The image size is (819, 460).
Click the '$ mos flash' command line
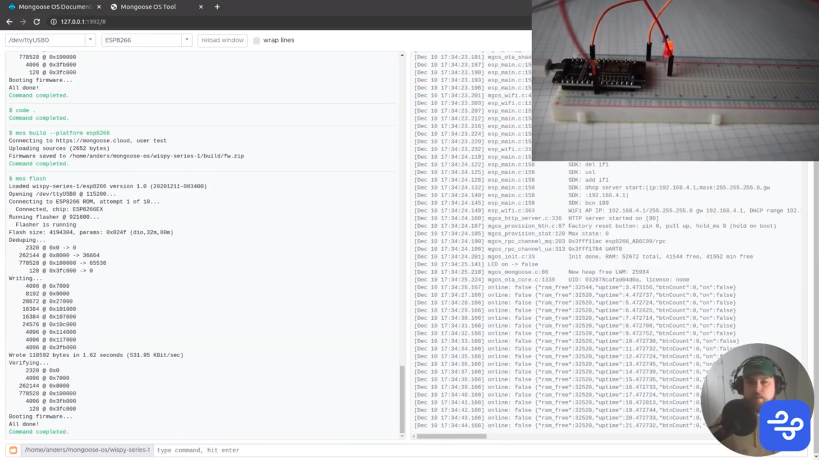coord(27,179)
